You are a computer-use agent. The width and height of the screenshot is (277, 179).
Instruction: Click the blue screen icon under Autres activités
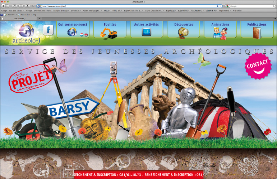pyautogui.click(x=147, y=32)
